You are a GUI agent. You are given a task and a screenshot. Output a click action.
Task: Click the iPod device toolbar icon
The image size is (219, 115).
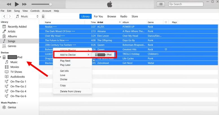[x=43, y=16]
